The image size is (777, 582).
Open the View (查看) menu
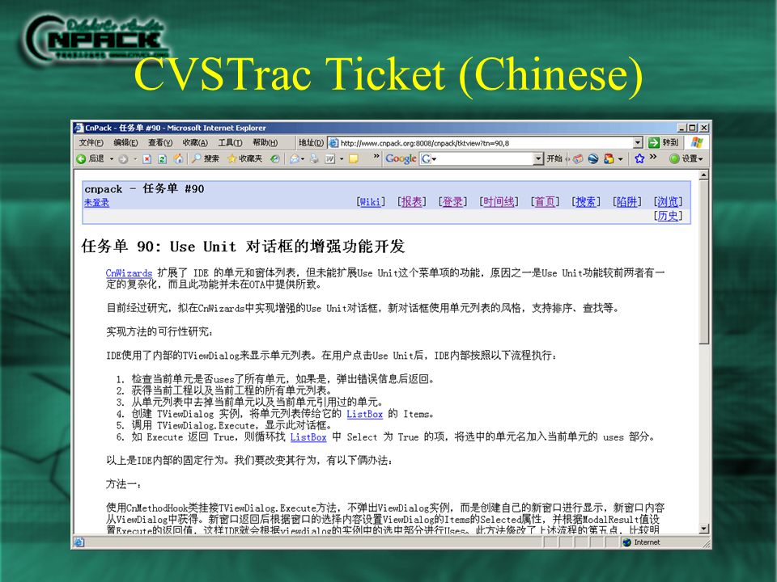[x=160, y=142]
